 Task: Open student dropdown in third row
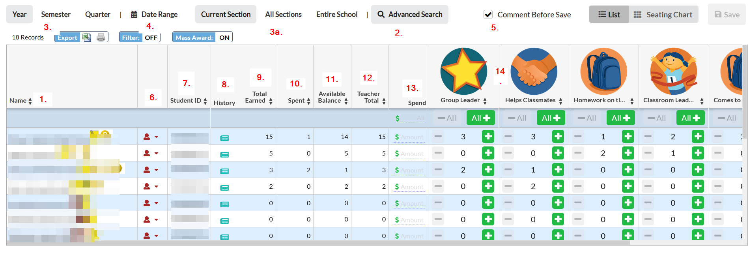151,170
